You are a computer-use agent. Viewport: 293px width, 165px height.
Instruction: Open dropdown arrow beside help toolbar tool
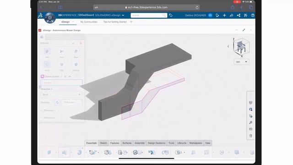click(184, 153)
